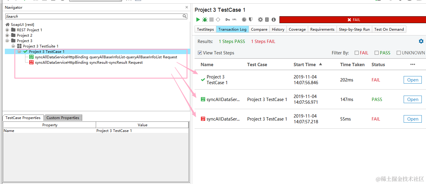
Task: Open the Project 3 TestCase 1 log entry
Action: (413, 80)
